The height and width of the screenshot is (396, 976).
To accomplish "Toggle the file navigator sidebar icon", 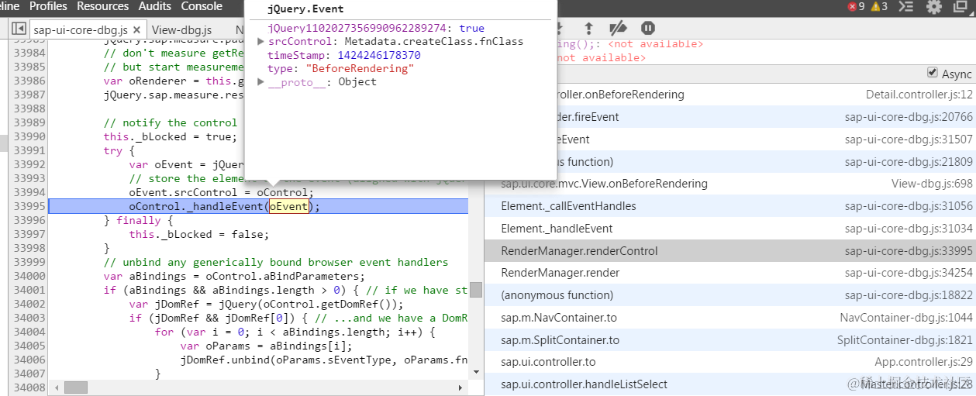I will click(19, 29).
